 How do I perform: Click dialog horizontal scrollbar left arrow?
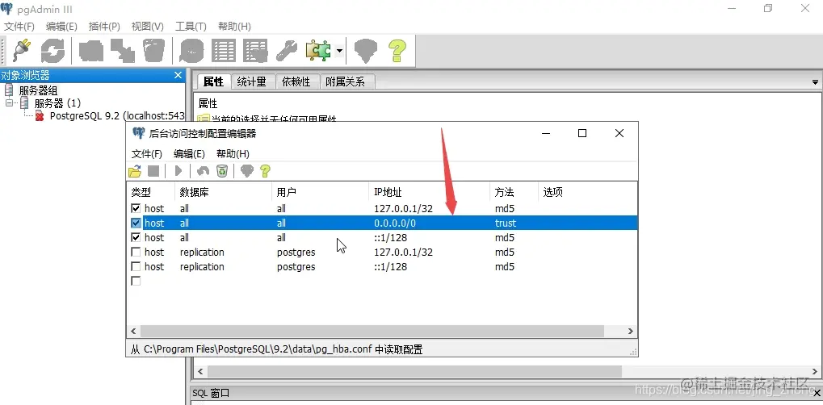coord(133,331)
